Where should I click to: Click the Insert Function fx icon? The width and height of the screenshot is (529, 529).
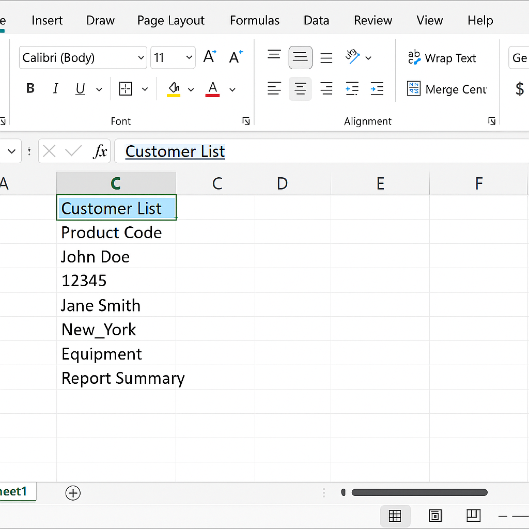(100, 151)
